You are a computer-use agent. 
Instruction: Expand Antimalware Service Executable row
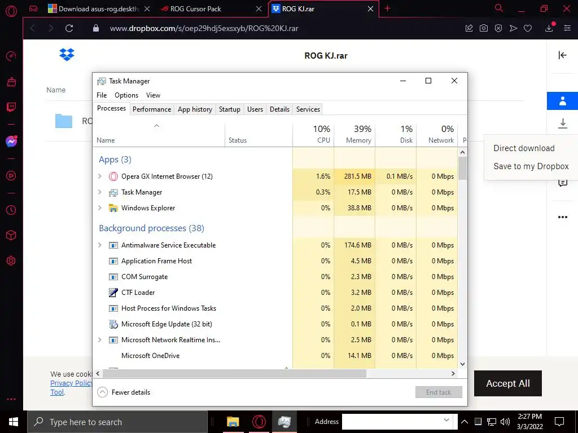(99, 245)
